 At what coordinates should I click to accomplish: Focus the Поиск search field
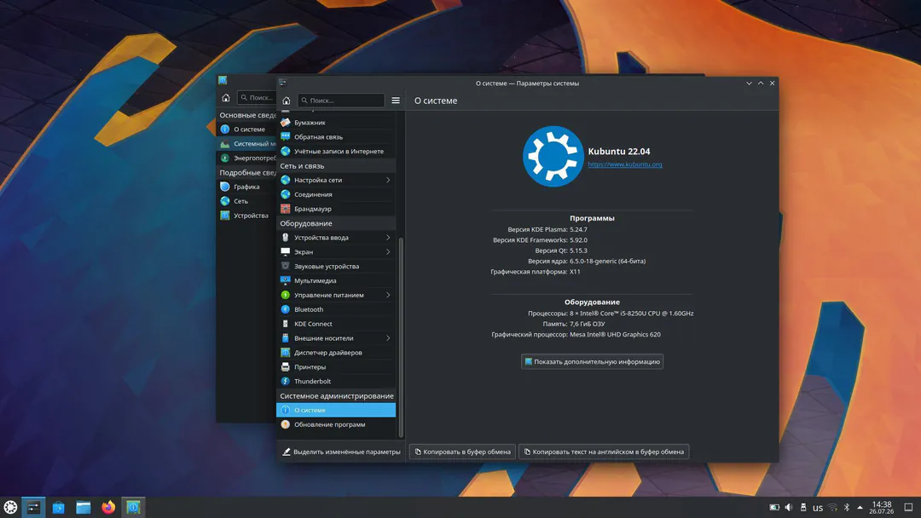click(340, 101)
